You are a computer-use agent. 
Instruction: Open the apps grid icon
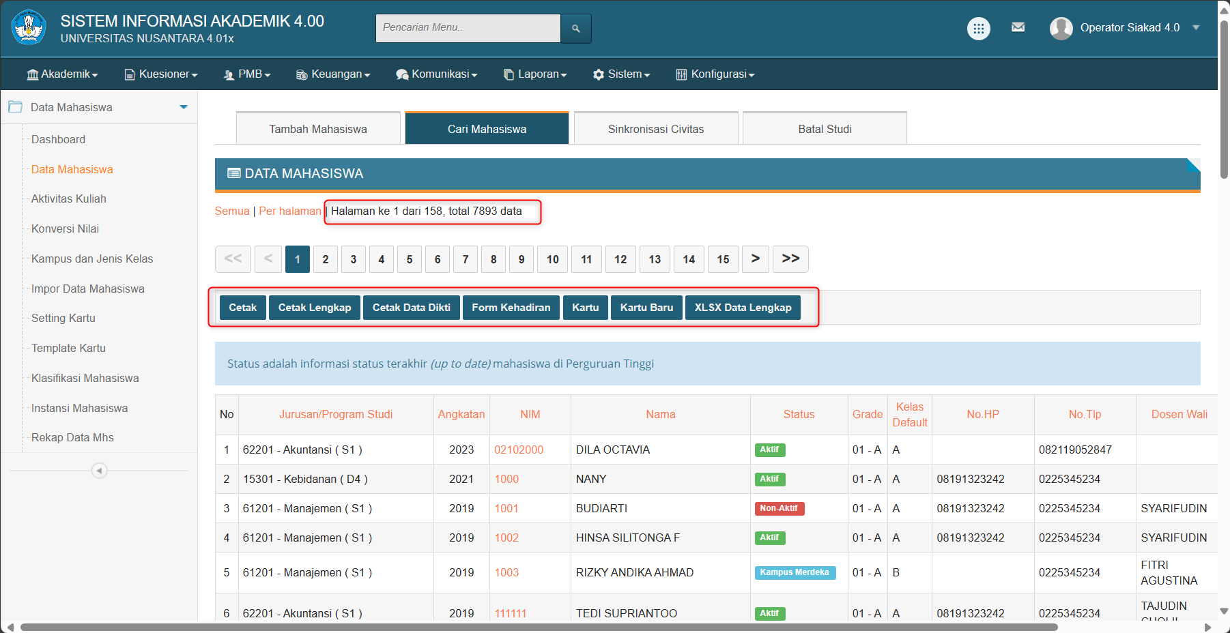(978, 29)
